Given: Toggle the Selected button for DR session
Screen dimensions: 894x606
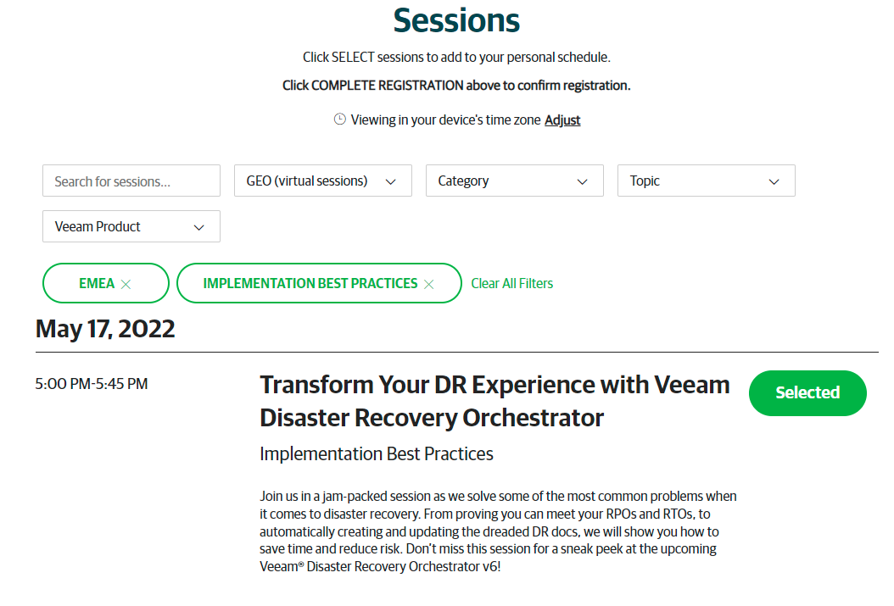Looking at the screenshot, I should click(x=807, y=393).
